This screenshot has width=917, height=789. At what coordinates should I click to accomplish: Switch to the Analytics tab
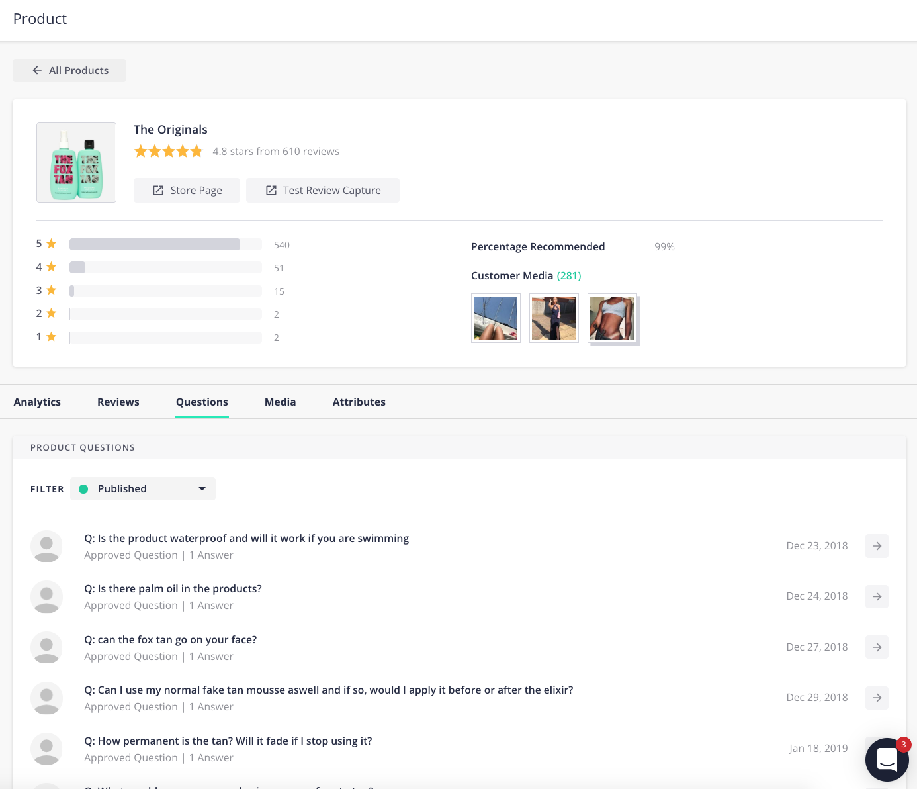pos(37,402)
